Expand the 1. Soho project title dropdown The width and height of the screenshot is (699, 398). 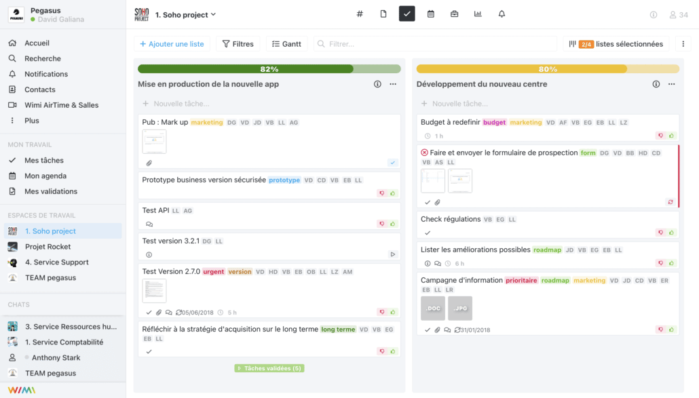pyautogui.click(x=185, y=14)
